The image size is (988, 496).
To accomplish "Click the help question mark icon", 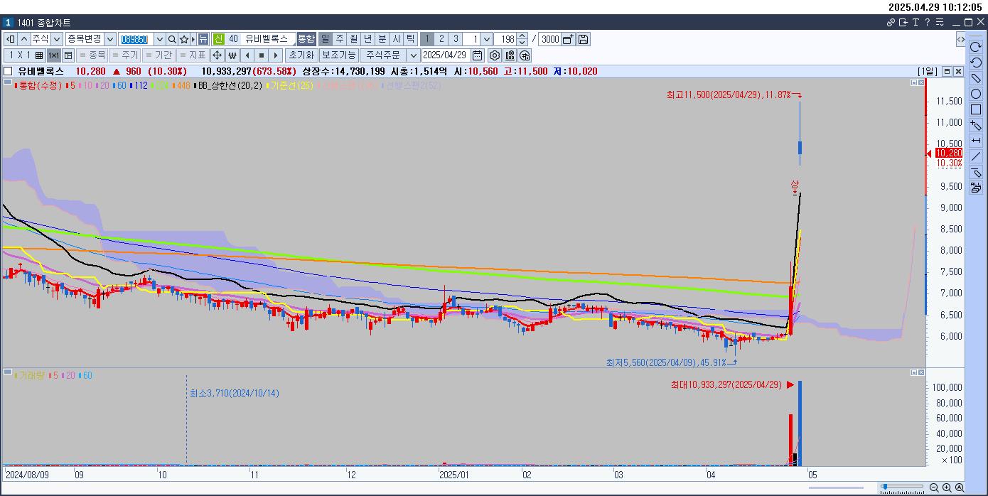I will click(928, 23).
